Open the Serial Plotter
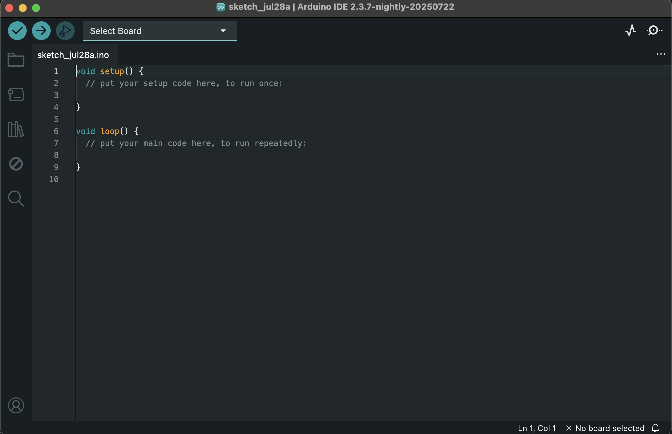Viewport: 672px width, 434px height. pos(630,31)
